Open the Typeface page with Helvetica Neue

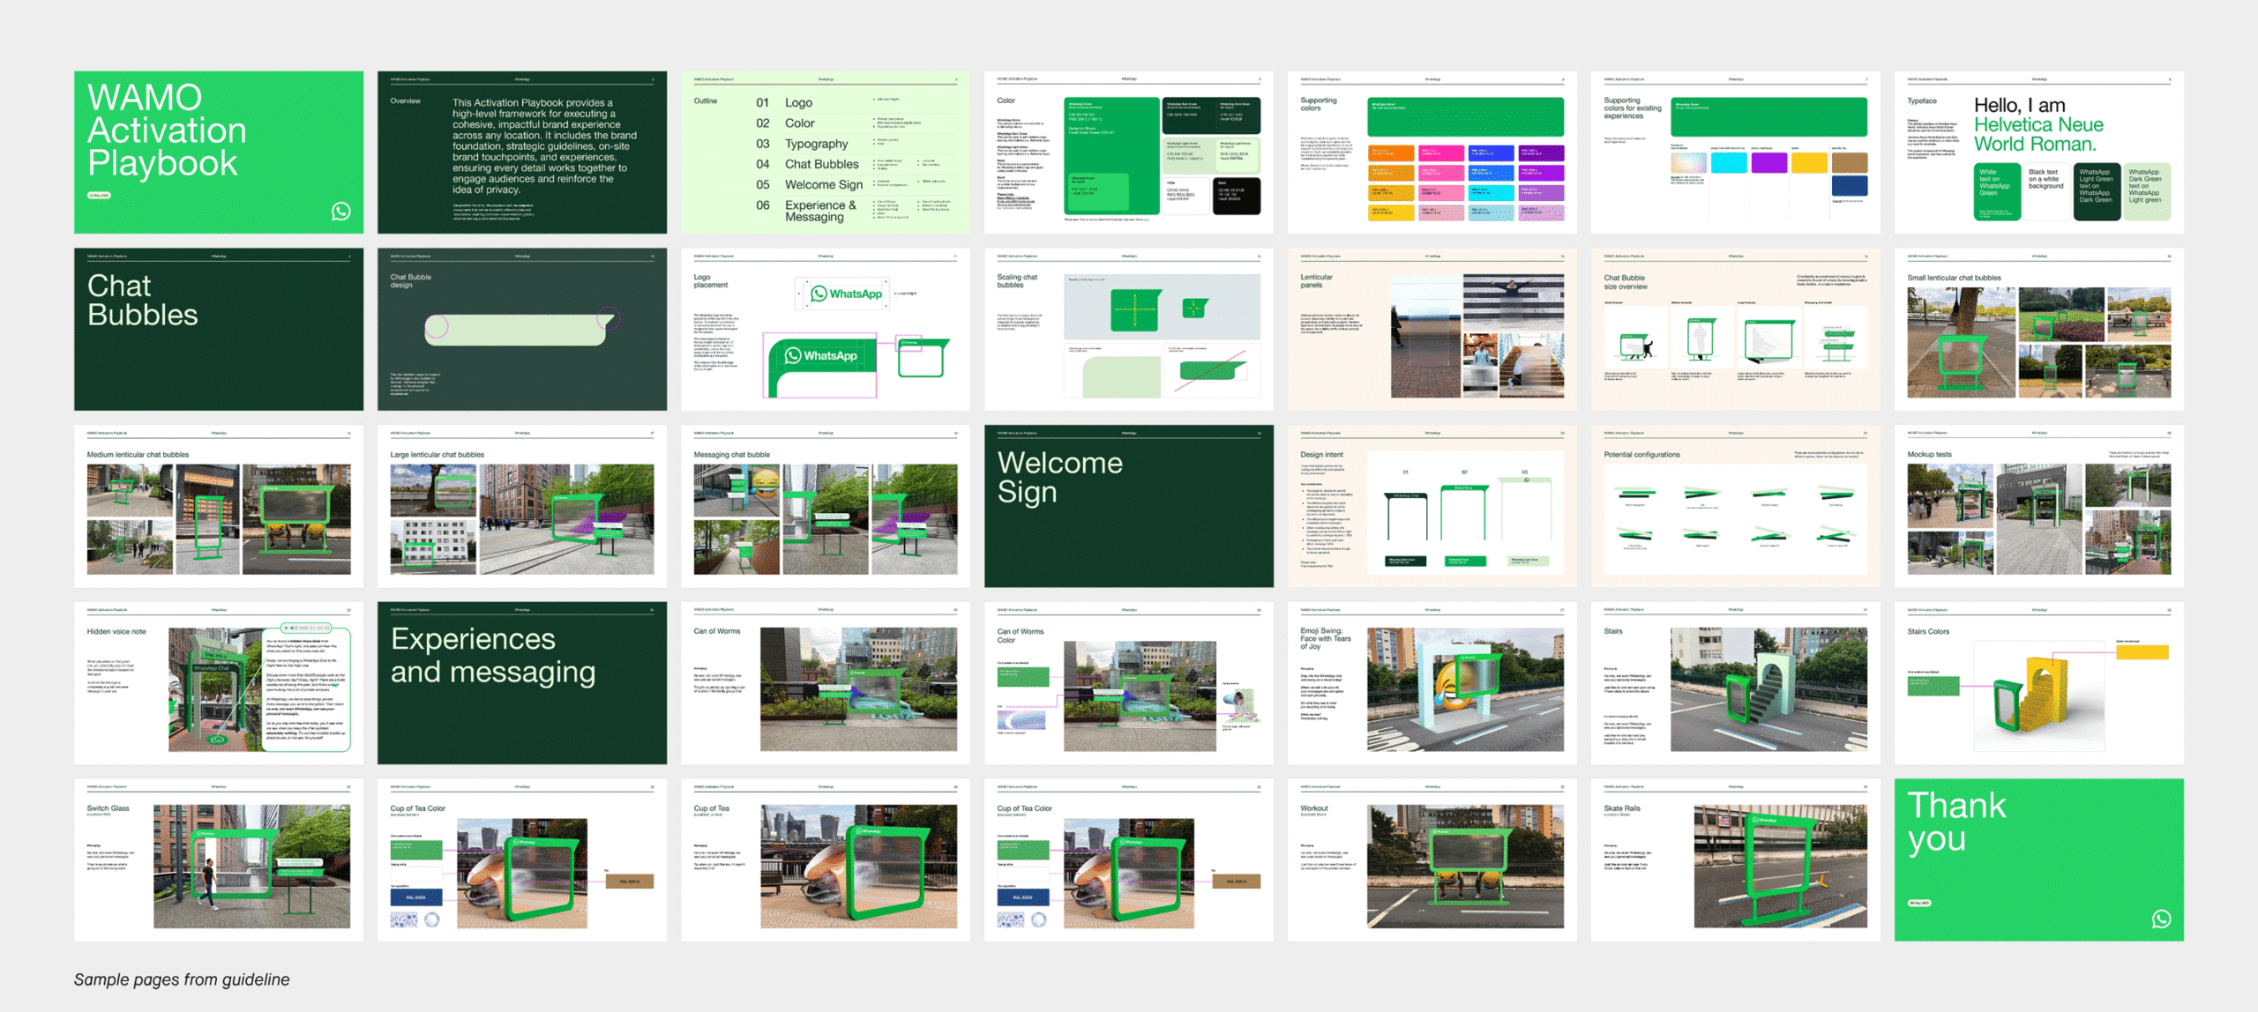[2039, 153]
